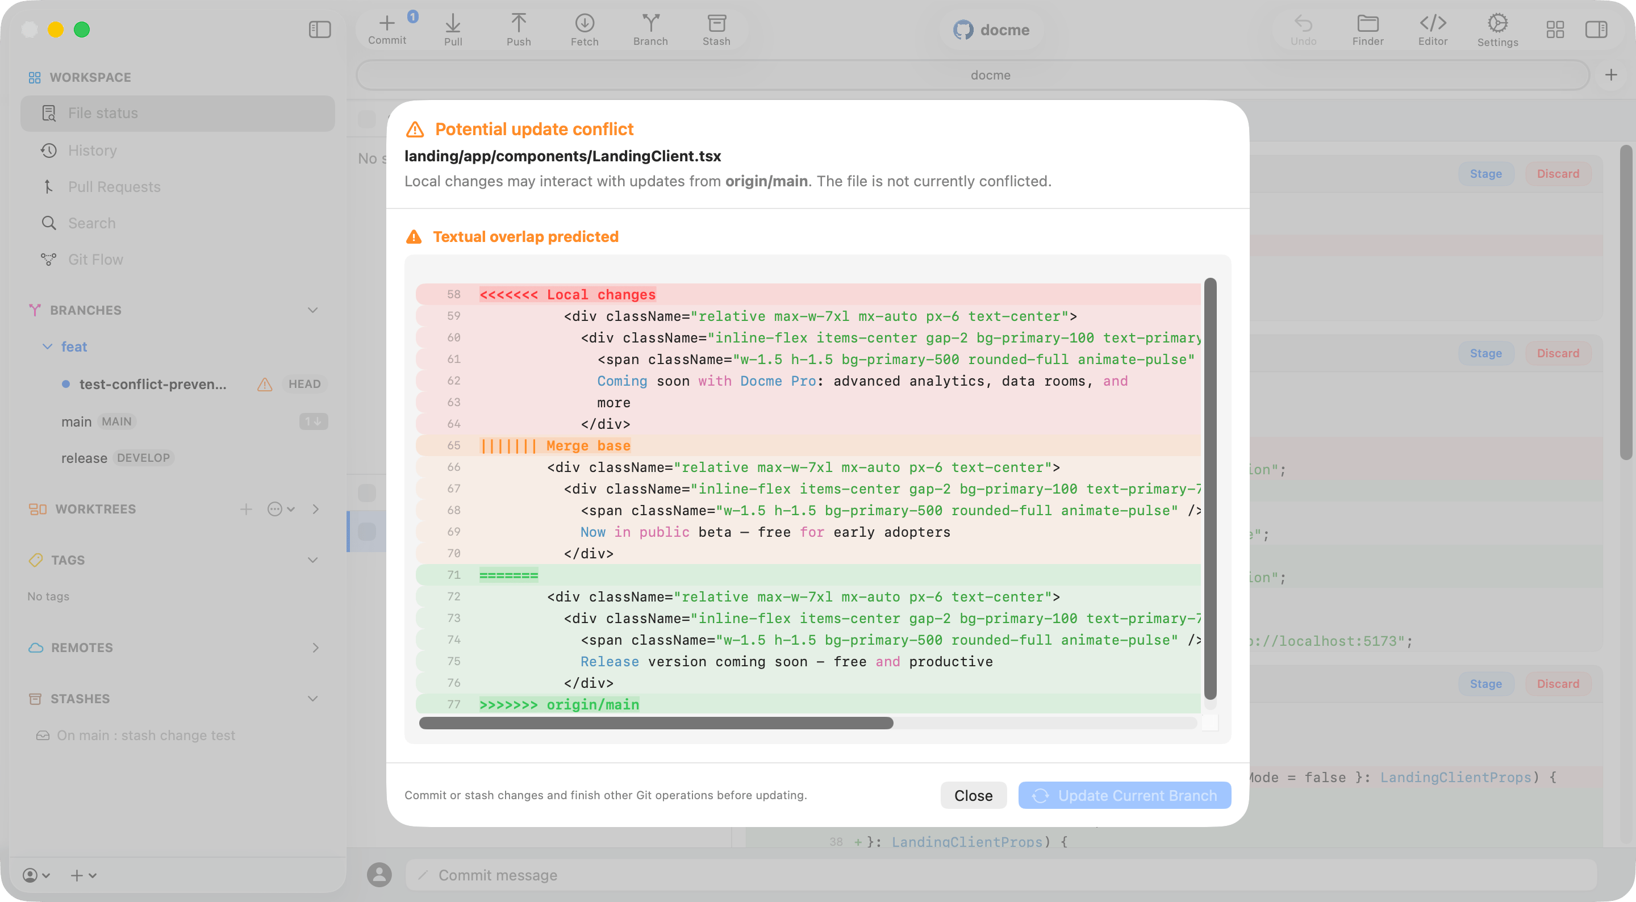Viewport: 1636px width, 902px height.
Task: Add a new tab with plus button
Action: pyautogui.click(x=1611, y=75)
